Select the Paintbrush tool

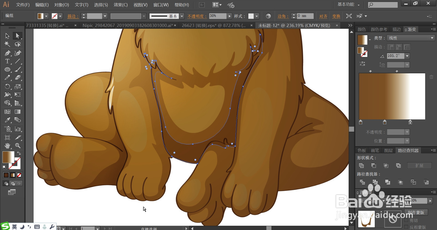[x=17, y=69]
